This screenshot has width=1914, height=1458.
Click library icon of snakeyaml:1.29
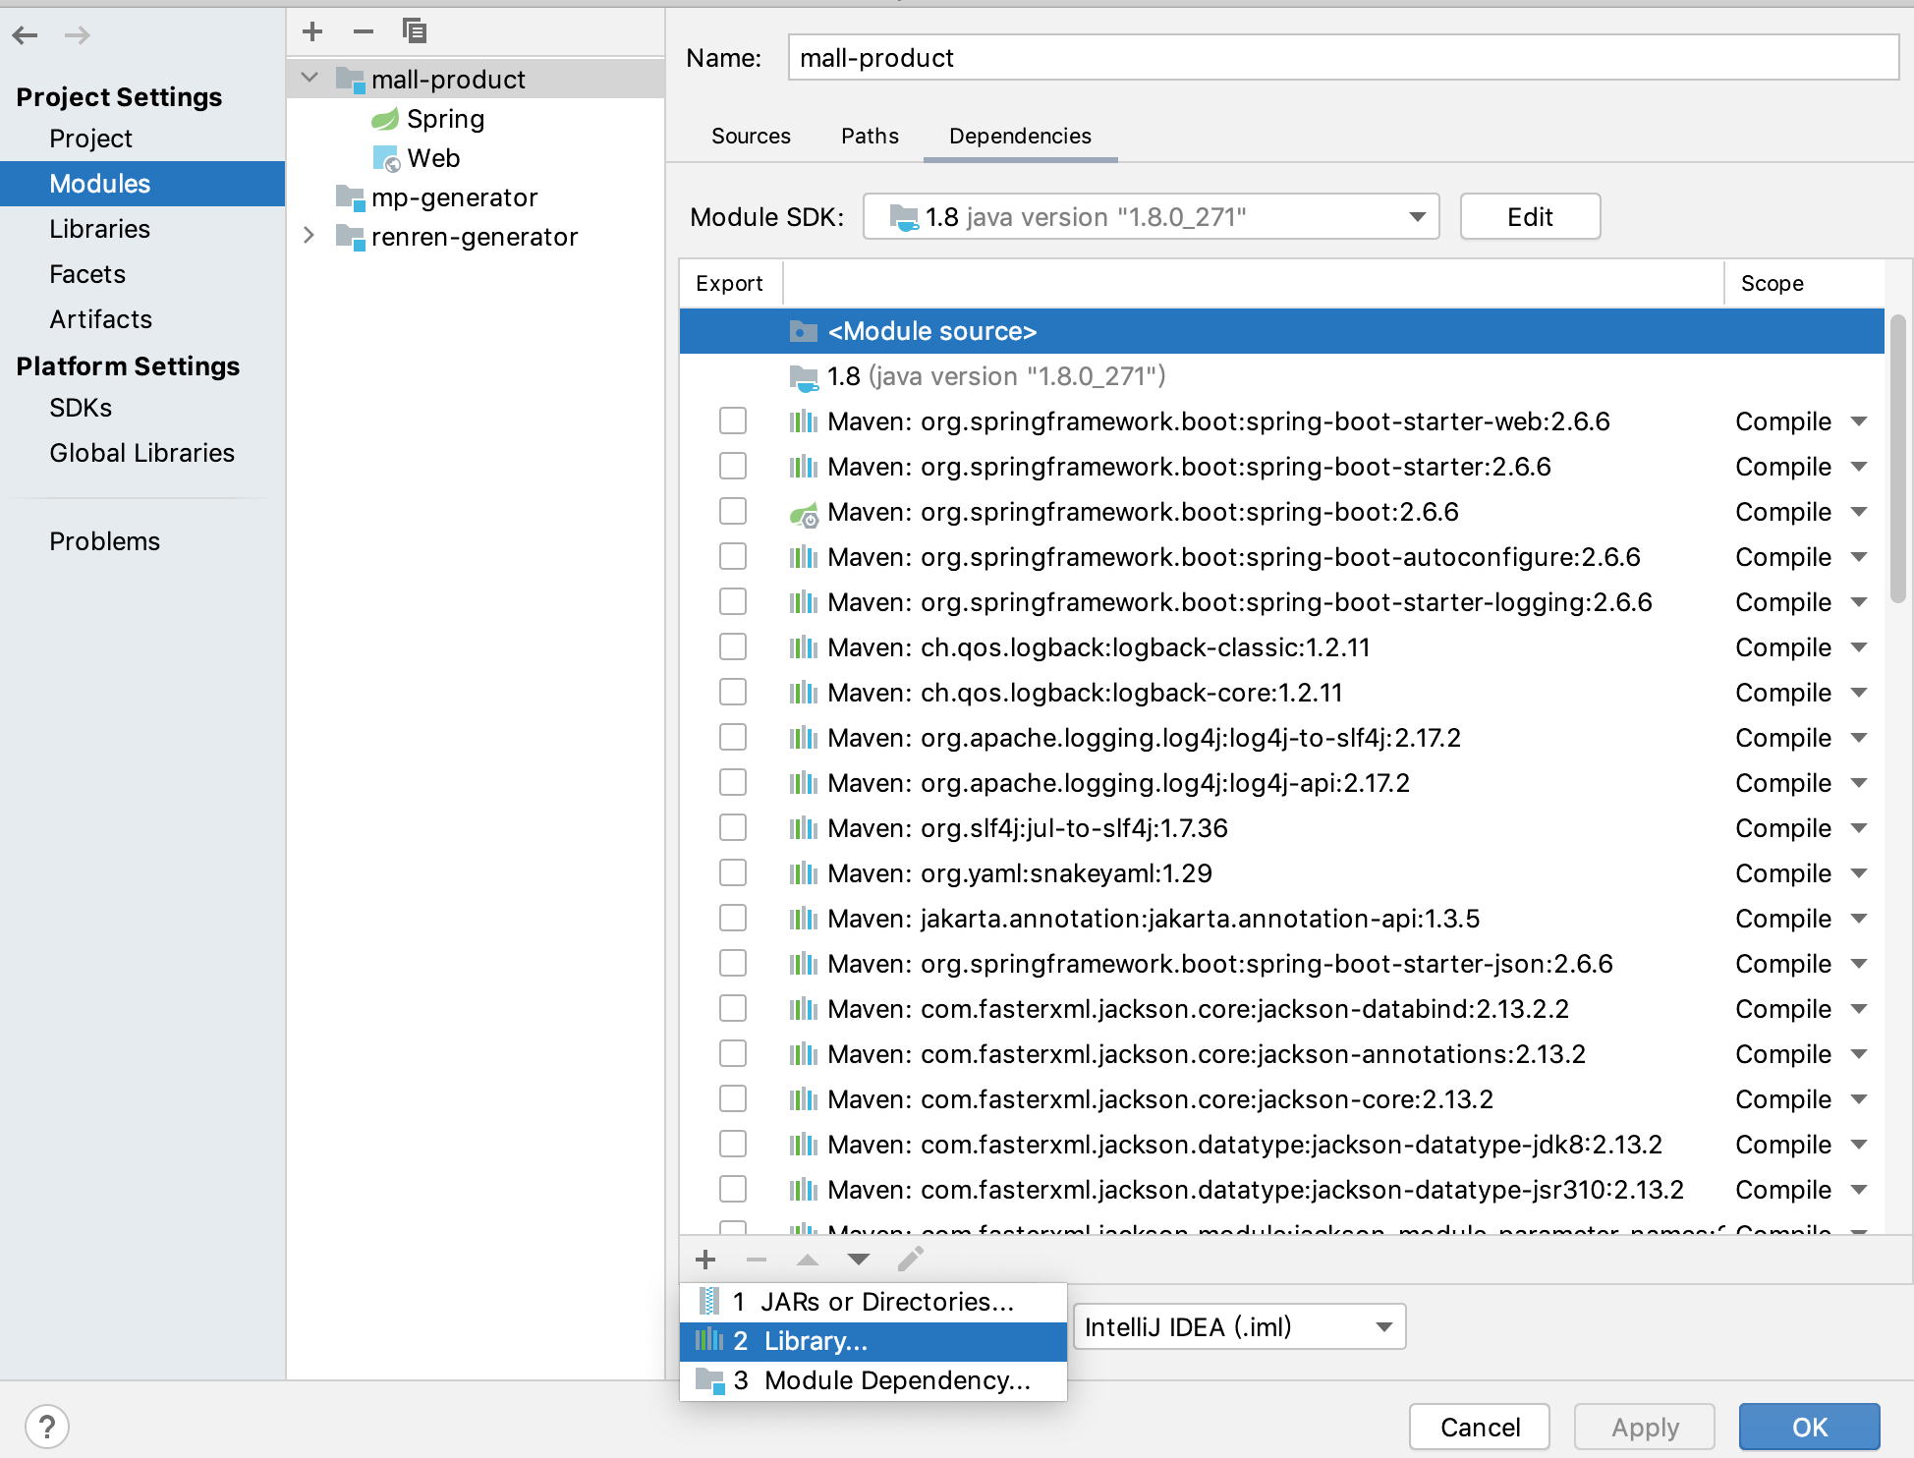(804, 873)
